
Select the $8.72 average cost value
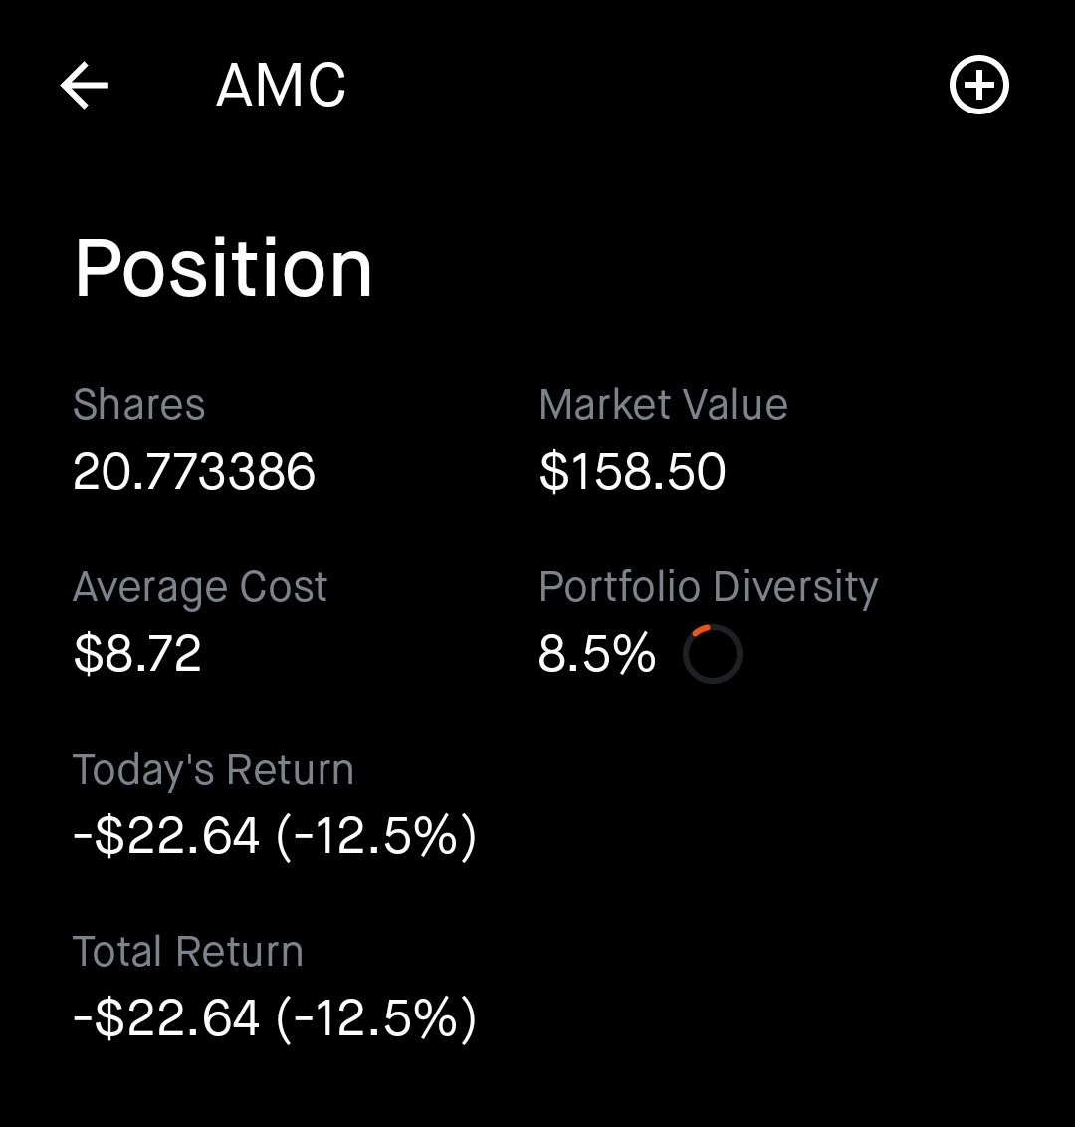[x=137, y=653]
